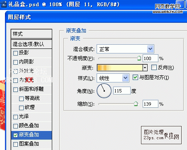187x150 pixels.
Task: Toggle the 外发光 outer glow checkbox
Action: pos(15,71)
